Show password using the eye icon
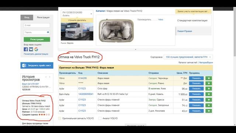Screen dimensions: 236x133 [48, 32]
